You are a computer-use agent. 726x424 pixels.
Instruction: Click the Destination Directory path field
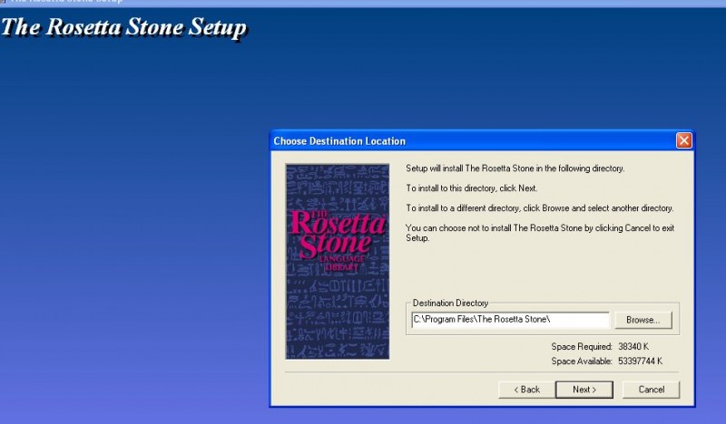[x=509, y=320]
